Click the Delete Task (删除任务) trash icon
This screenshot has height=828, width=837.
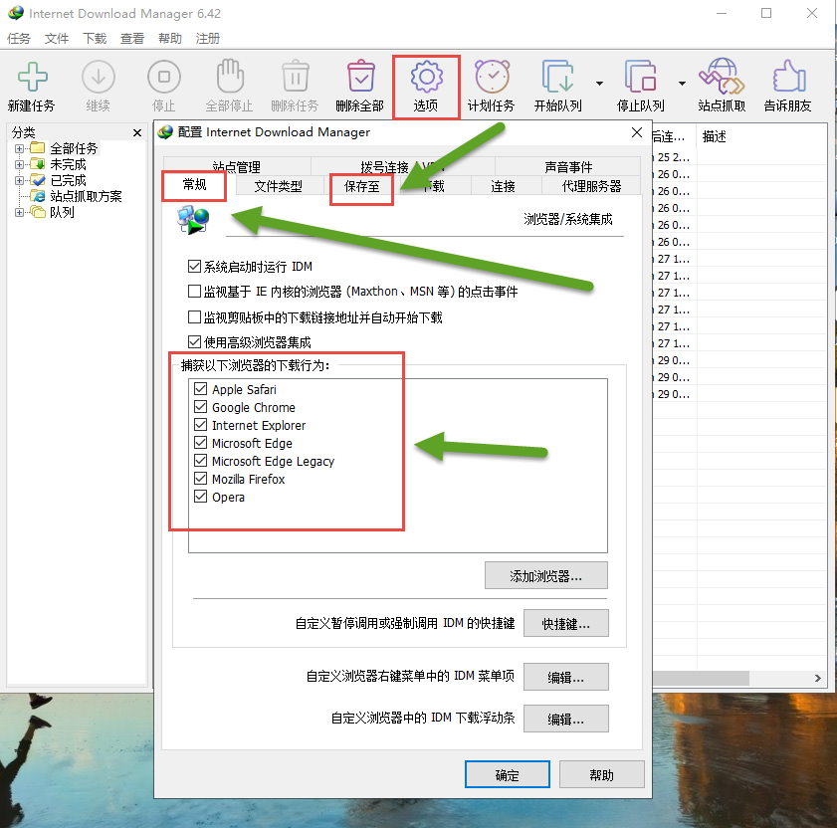(296, 77)
